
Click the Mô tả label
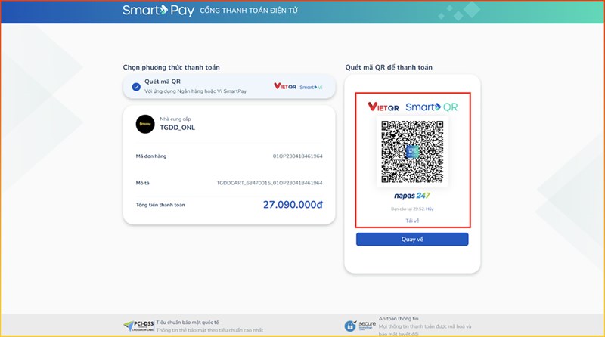pos(142,183)
